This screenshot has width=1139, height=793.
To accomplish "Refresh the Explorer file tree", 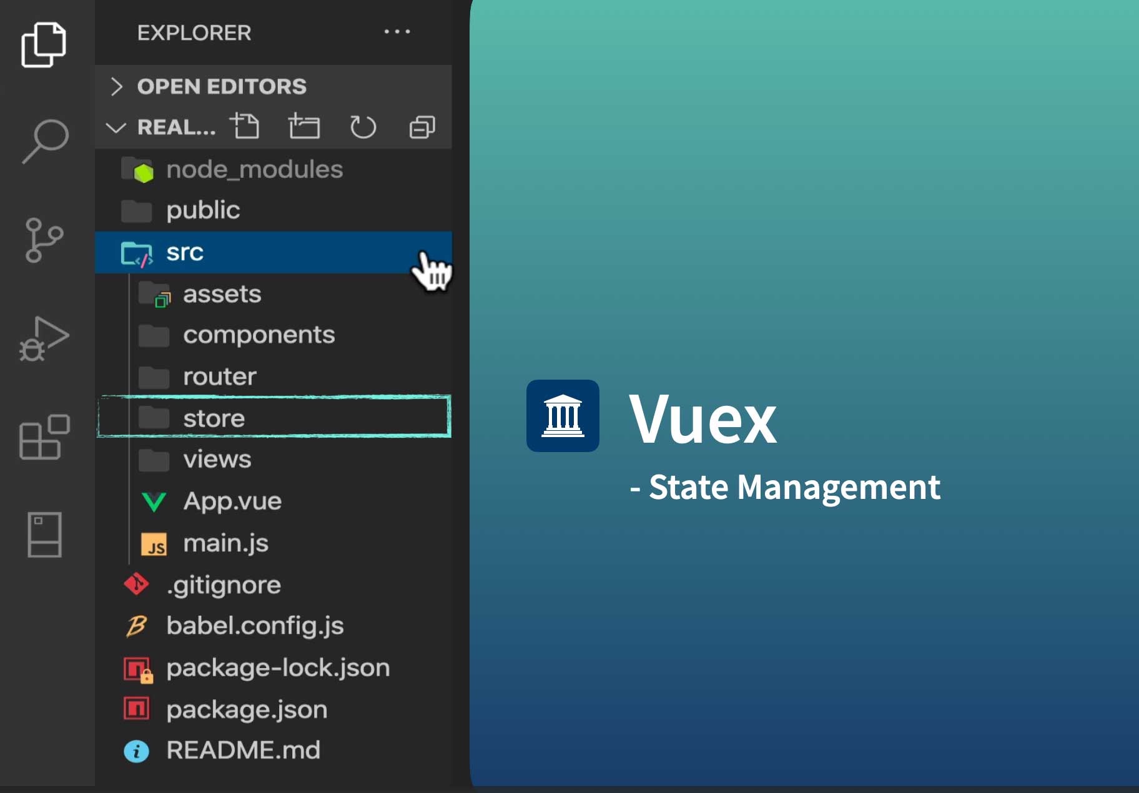I will [x=363, y=127].
